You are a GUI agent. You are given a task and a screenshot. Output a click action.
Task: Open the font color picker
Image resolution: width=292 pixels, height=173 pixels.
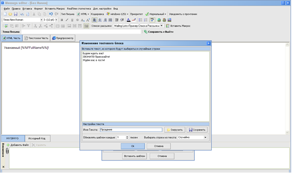tap(128, 20)
